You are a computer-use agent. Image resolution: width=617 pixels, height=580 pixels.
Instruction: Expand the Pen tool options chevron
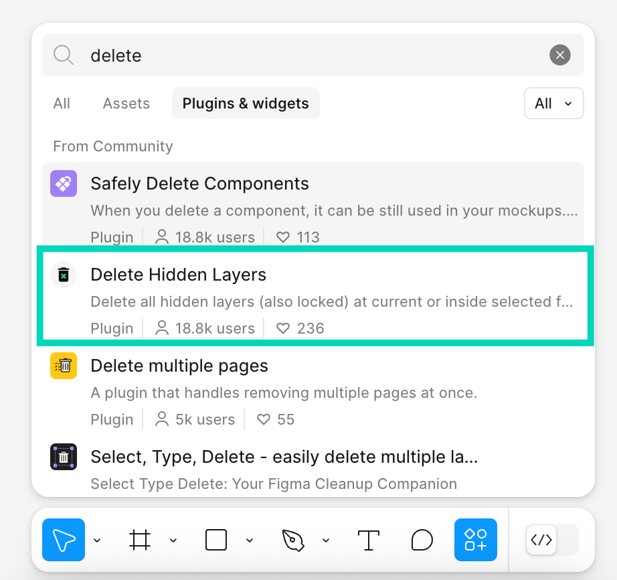point(326,540)
